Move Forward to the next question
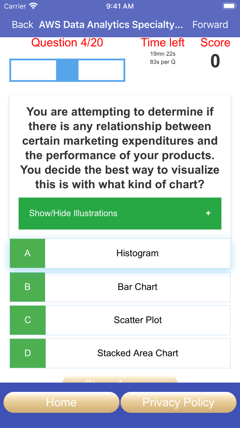 tap(210, 24)
